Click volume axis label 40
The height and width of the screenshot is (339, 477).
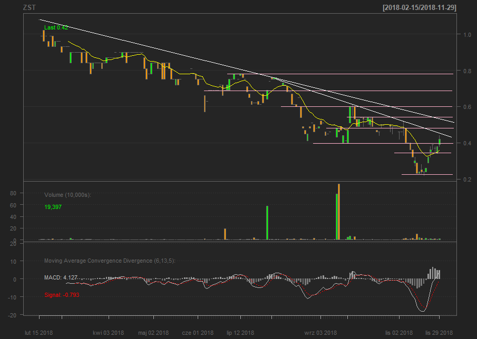pyautogui.click(x=13, y=217)
